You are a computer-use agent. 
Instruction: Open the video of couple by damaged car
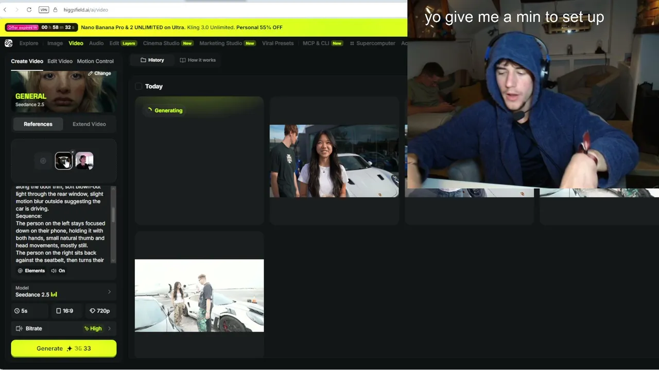pyautogui.click(x=199, y=295)
